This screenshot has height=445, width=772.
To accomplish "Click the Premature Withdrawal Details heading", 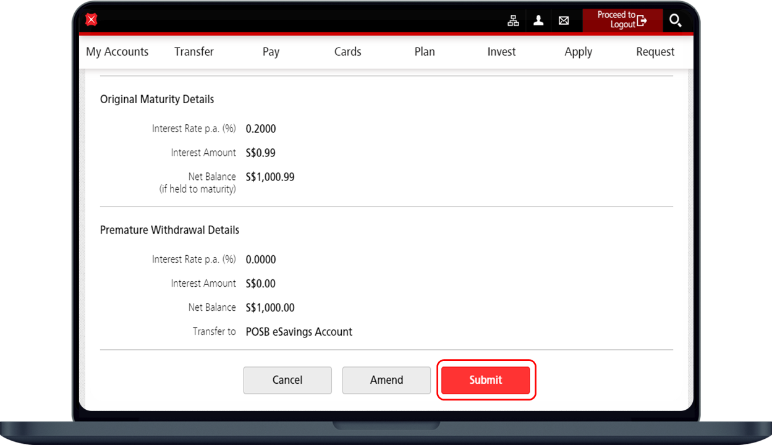I will coord(169,230).
